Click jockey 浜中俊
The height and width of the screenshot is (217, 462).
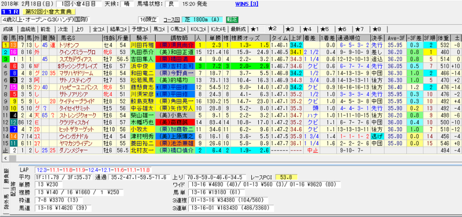tap(142, 66)
